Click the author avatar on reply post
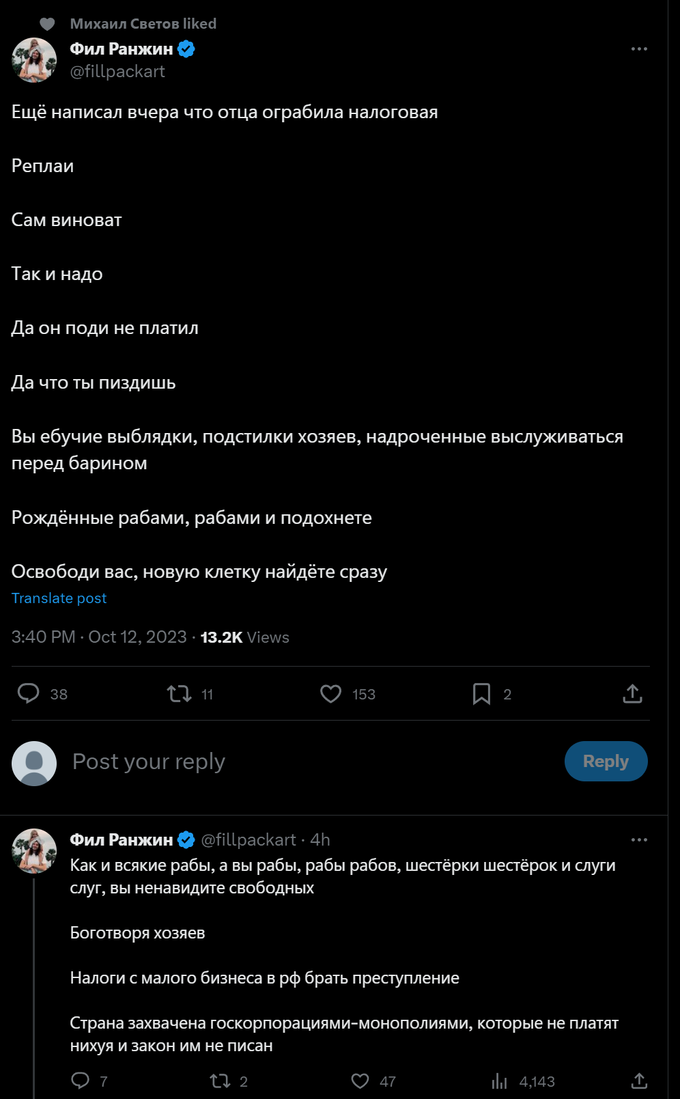 [34, 851]
